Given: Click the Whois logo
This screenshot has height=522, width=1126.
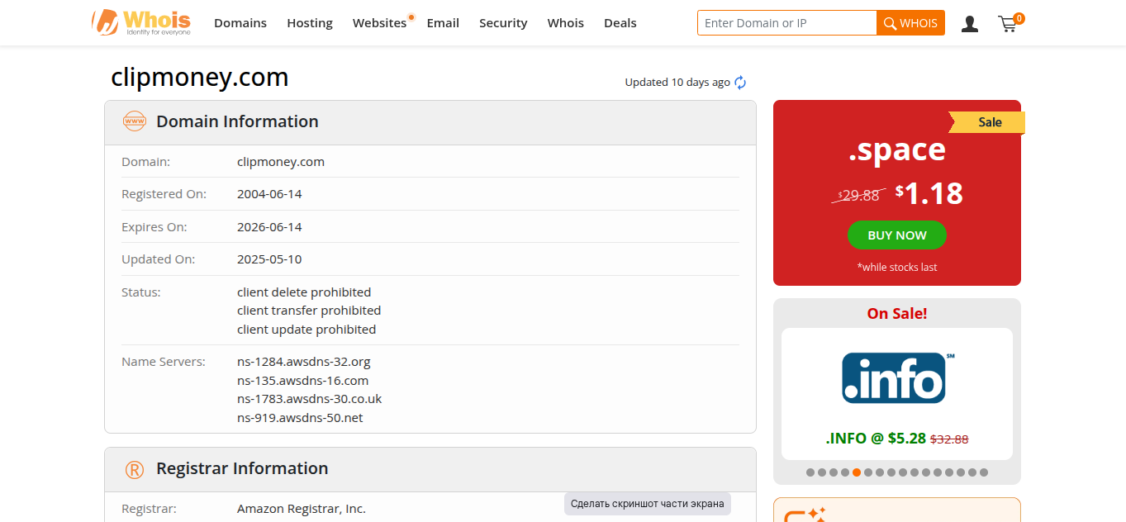Looking at the screenshot, I should coord(141,22).
